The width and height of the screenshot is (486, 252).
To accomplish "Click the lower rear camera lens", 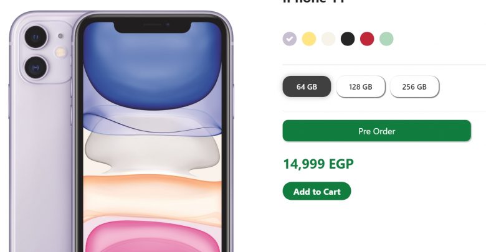I will pyautogui.click(x=36, y=67).
